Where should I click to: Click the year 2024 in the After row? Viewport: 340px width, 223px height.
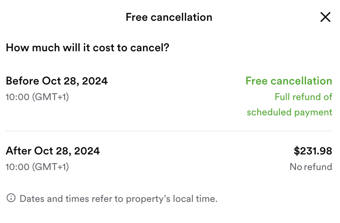[x=87, y=151]
